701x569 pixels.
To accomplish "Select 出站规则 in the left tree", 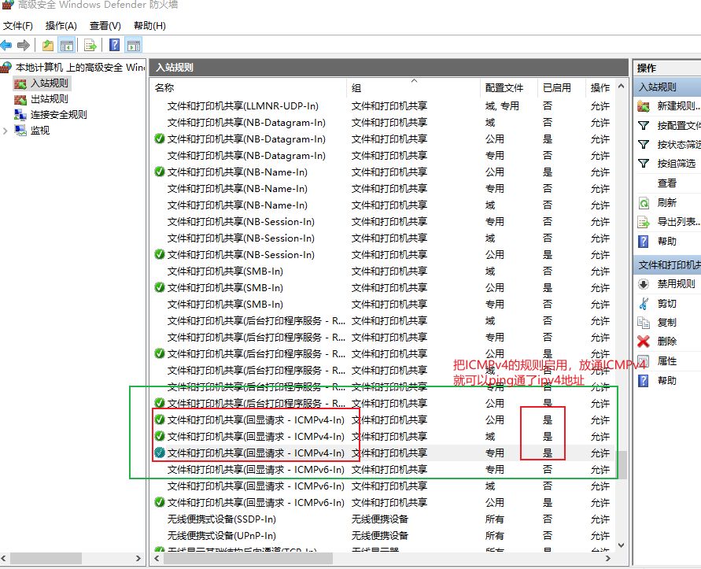I will tap(49, 99).
